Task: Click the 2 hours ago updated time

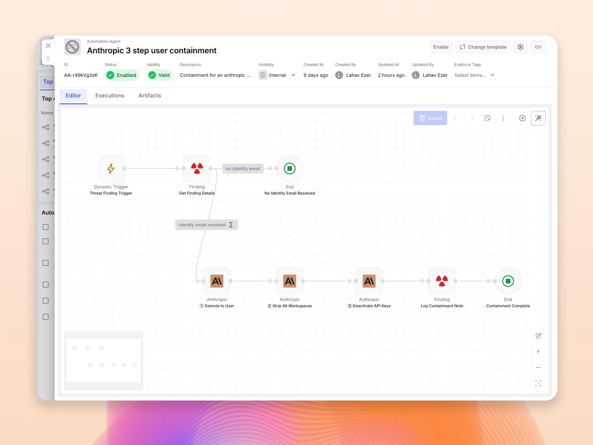Action: click(391, 75)
